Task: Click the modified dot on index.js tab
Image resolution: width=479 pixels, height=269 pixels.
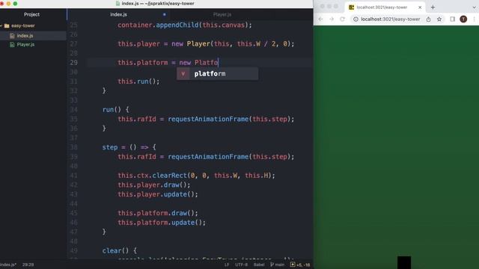Action: point(165,14)
